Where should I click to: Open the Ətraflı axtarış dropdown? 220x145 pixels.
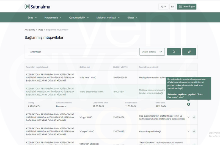152,52
